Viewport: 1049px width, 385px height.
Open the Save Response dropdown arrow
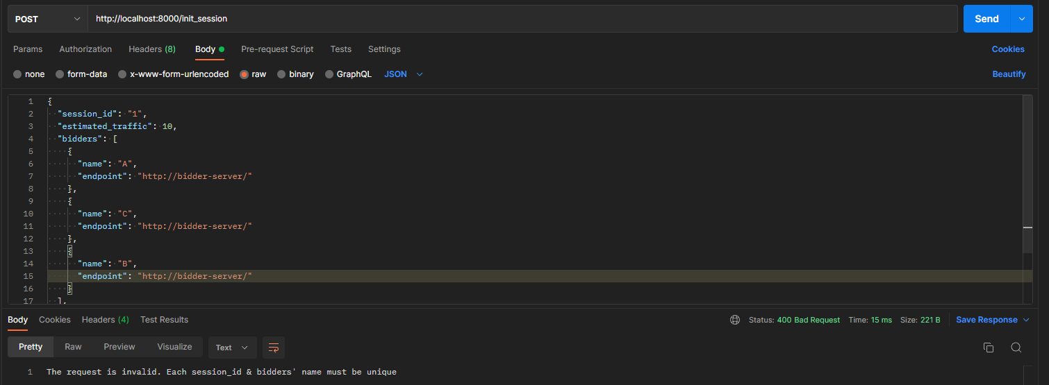1025,320
